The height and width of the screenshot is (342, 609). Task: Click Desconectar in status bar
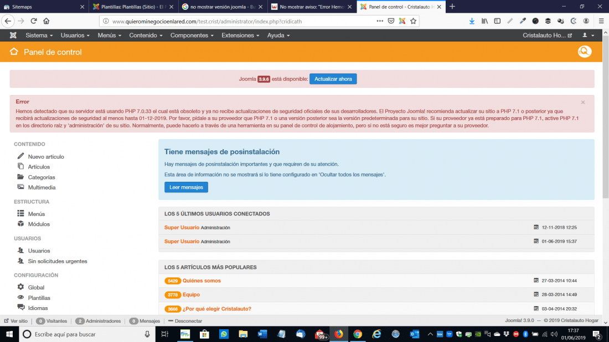pos(185,321)
